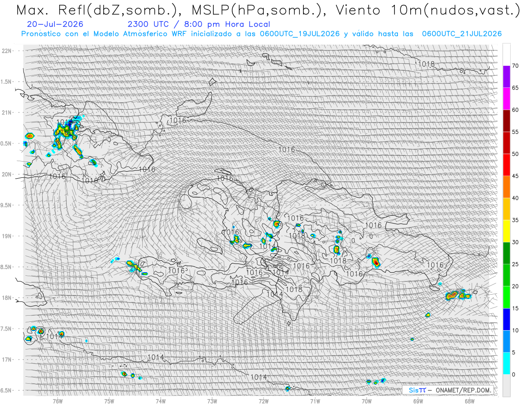Click the '50' value on the color scale
This screenshot has height=407, width=527.
pyautogui.click(x=515, y=154)
